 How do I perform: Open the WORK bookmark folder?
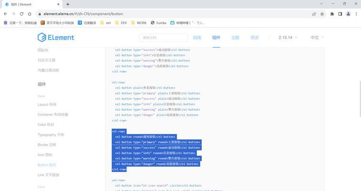(x=139, y=23)
